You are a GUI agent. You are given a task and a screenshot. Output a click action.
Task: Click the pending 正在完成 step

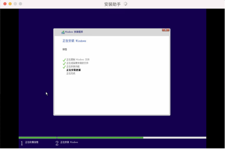71,74
